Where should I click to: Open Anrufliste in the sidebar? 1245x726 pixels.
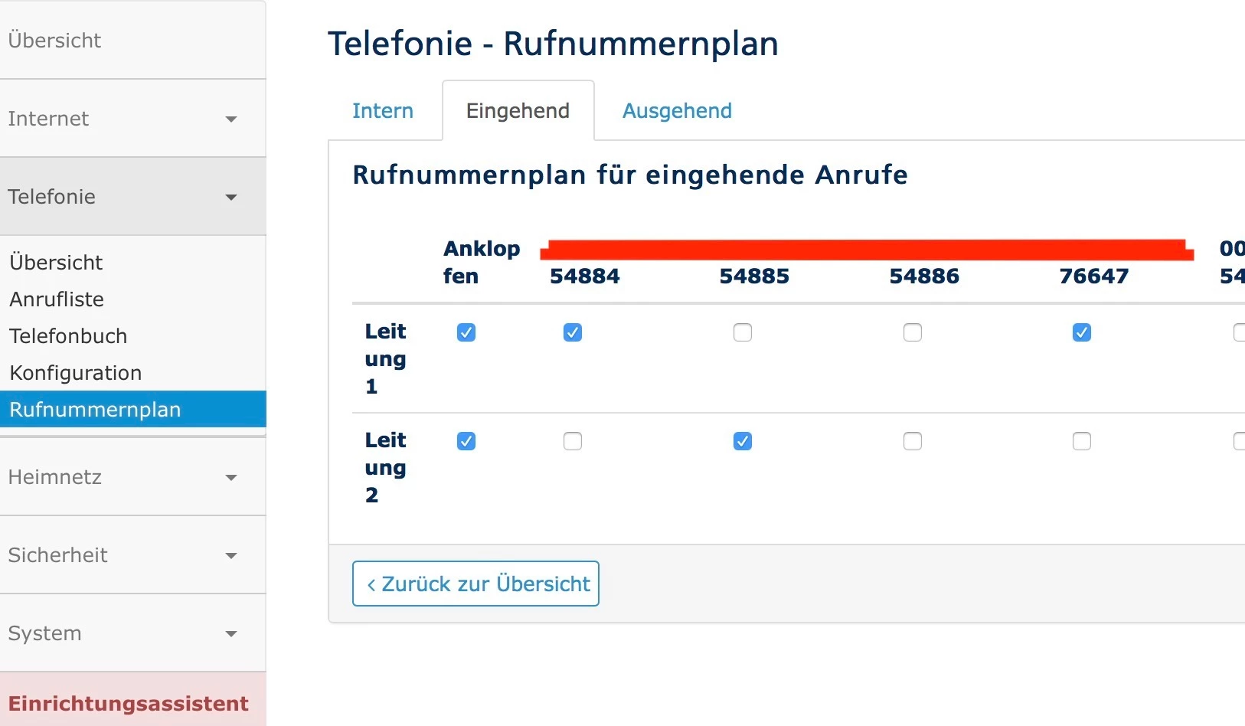pyautogui.click(x=57, y=299)
